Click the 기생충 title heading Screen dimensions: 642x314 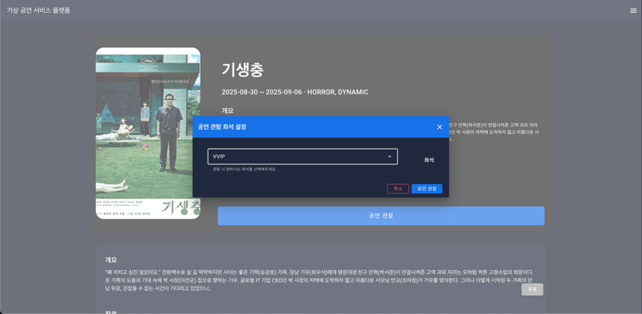242,70
